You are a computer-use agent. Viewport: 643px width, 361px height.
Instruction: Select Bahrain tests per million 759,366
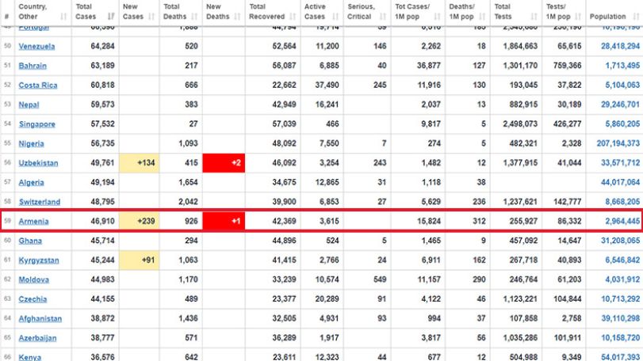click(x=564, y=66)
